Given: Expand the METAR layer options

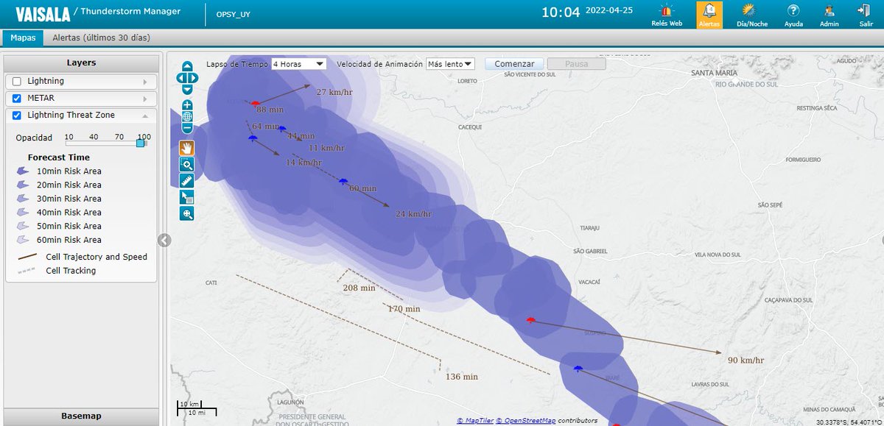Looking at the screenshot, I should click(x=145, y=99).
